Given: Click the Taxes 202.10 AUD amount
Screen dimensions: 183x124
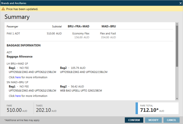Looking at the screenshot, I should (x=43, y=110).
